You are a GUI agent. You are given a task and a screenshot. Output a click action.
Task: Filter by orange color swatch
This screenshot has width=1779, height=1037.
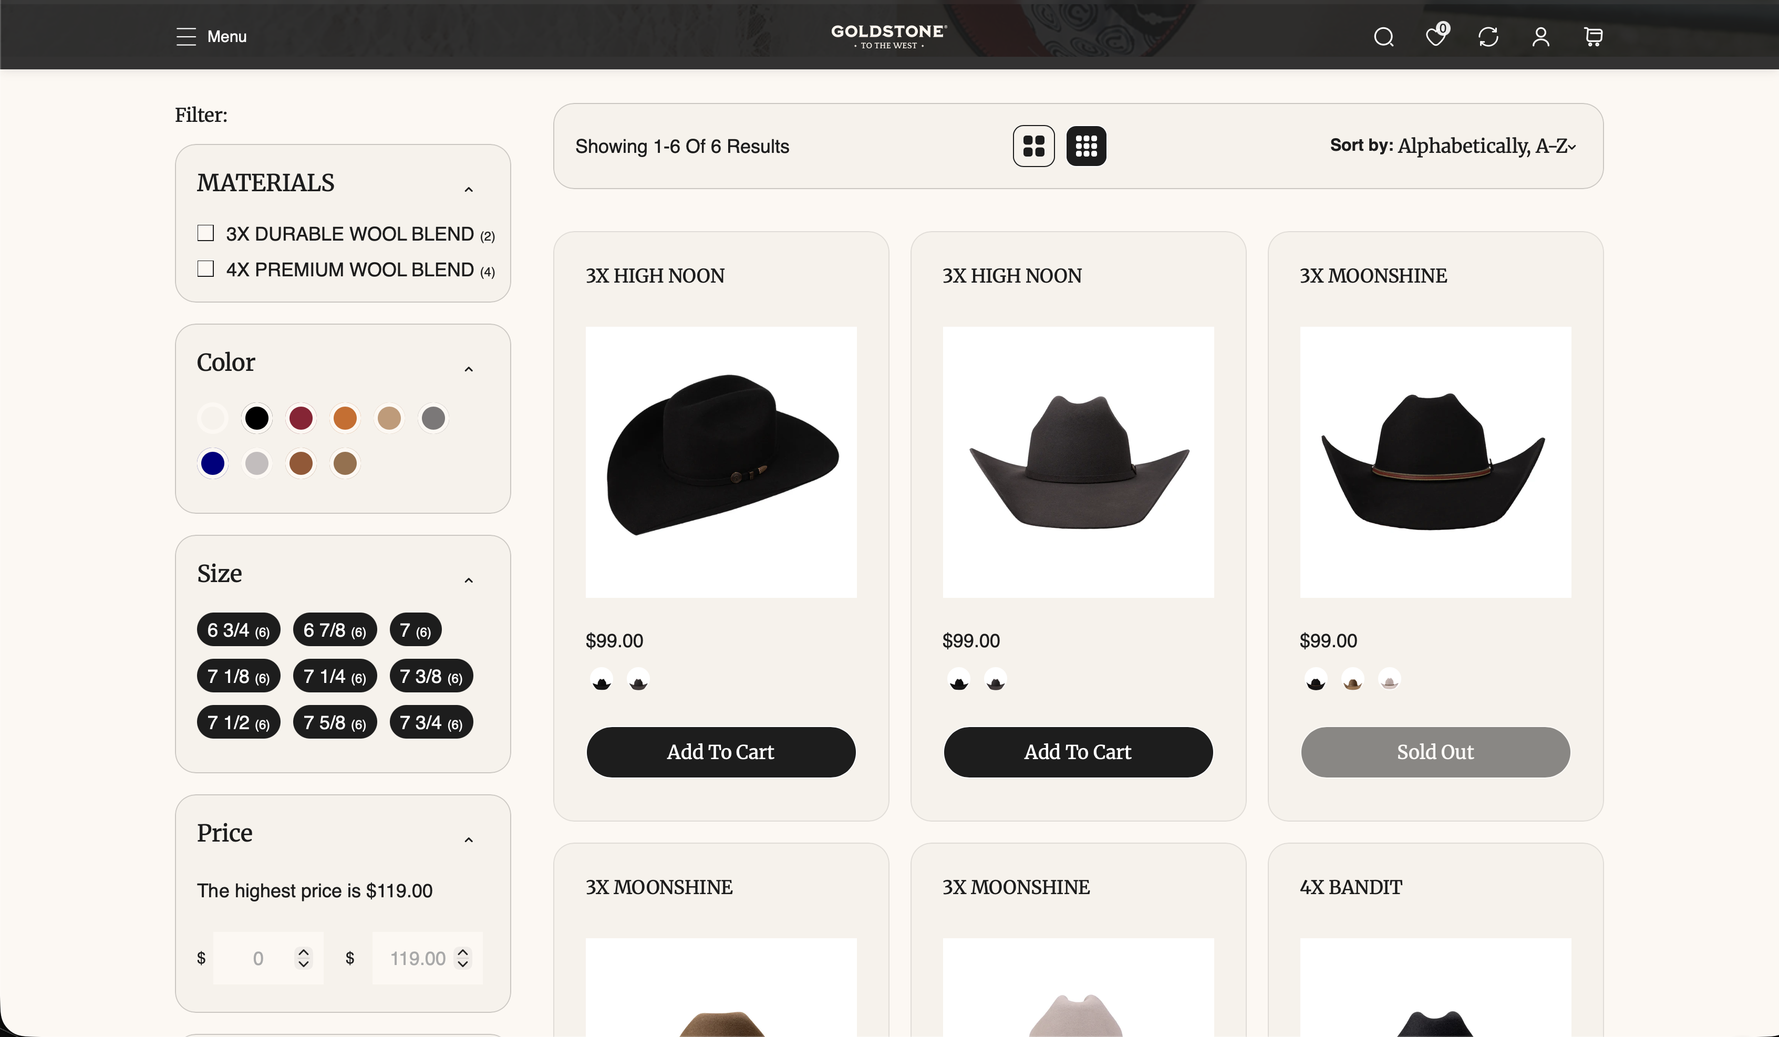345,418
